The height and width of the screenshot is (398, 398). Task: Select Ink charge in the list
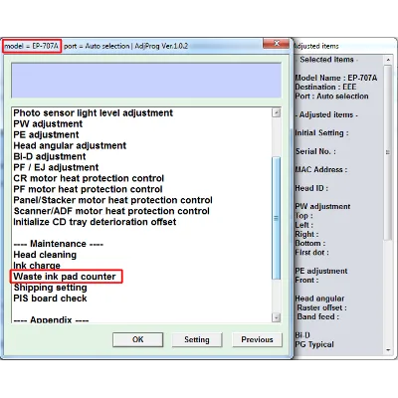click(x=37, y=266)
